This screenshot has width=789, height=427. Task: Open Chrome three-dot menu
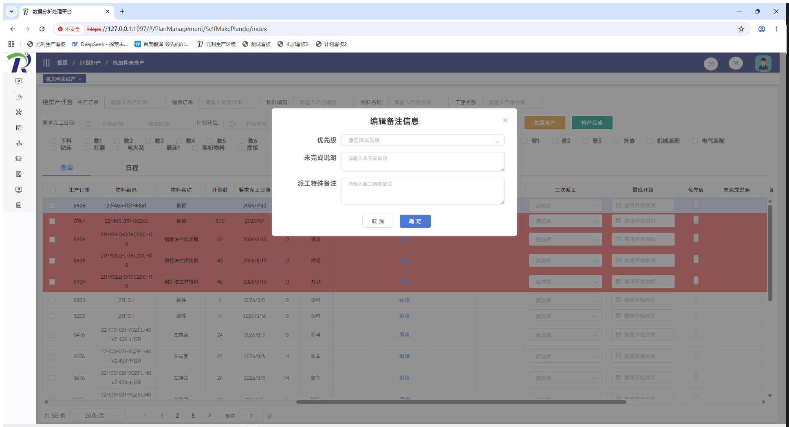click(776, 29)
